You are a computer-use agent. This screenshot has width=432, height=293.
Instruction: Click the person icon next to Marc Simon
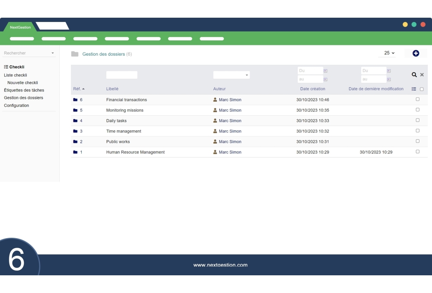[x=215, y=99]
